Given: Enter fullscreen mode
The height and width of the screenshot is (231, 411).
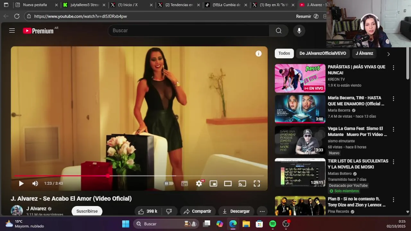Looking at the screenshot, I should pos(257,184).
